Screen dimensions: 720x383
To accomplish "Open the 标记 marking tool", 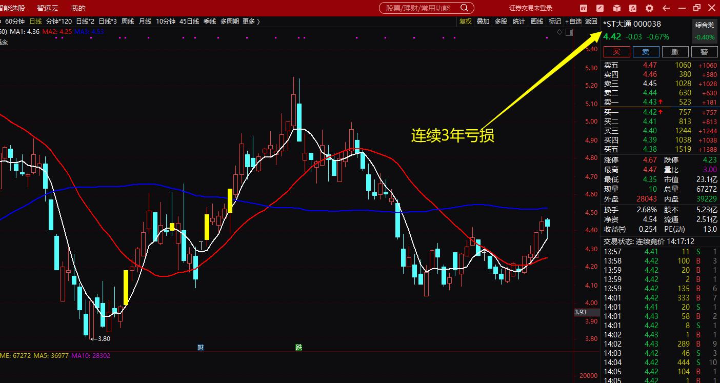I will click(554, 21).
